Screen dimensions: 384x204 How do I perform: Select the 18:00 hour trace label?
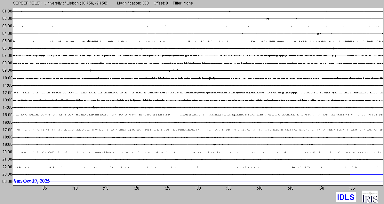point(7,137)
